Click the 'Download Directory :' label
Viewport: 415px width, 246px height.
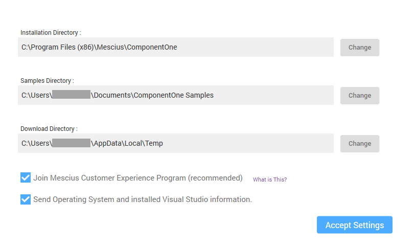[x=49, y=129]
